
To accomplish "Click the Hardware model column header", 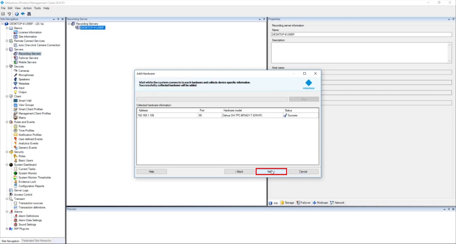I will pos(252,110).
